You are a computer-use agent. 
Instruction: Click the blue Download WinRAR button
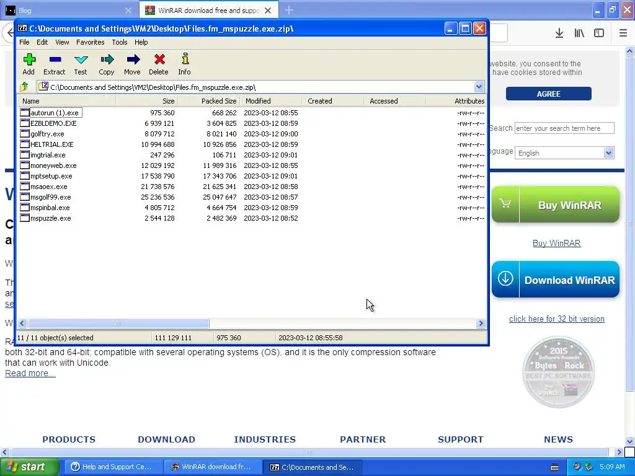tap(556, 280)
